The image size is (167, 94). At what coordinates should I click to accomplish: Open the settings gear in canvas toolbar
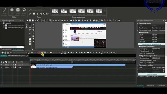119,20
